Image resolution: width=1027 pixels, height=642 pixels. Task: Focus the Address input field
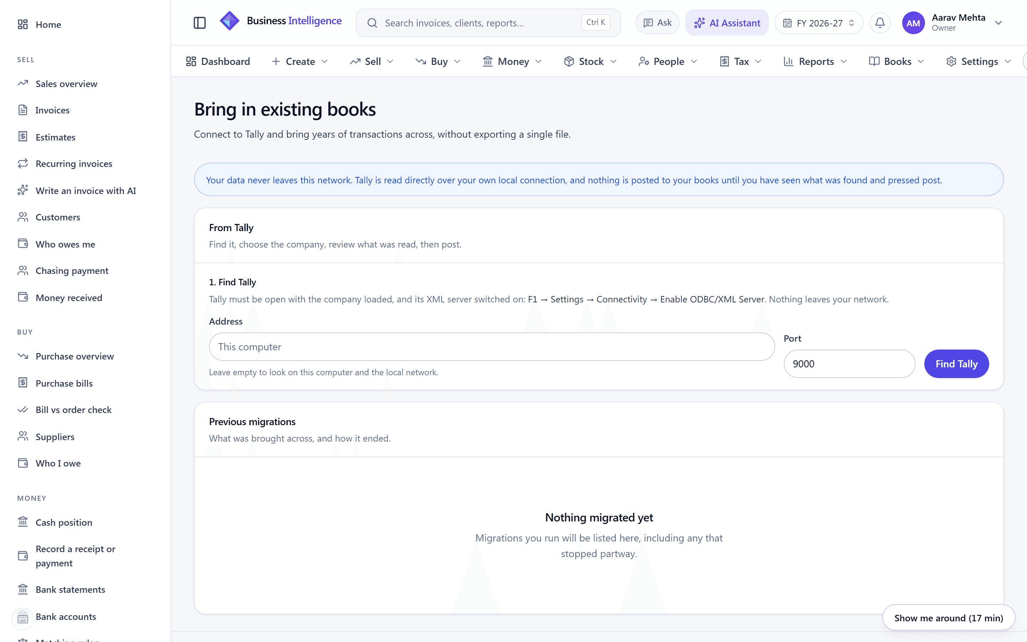[x=492, y=347]
